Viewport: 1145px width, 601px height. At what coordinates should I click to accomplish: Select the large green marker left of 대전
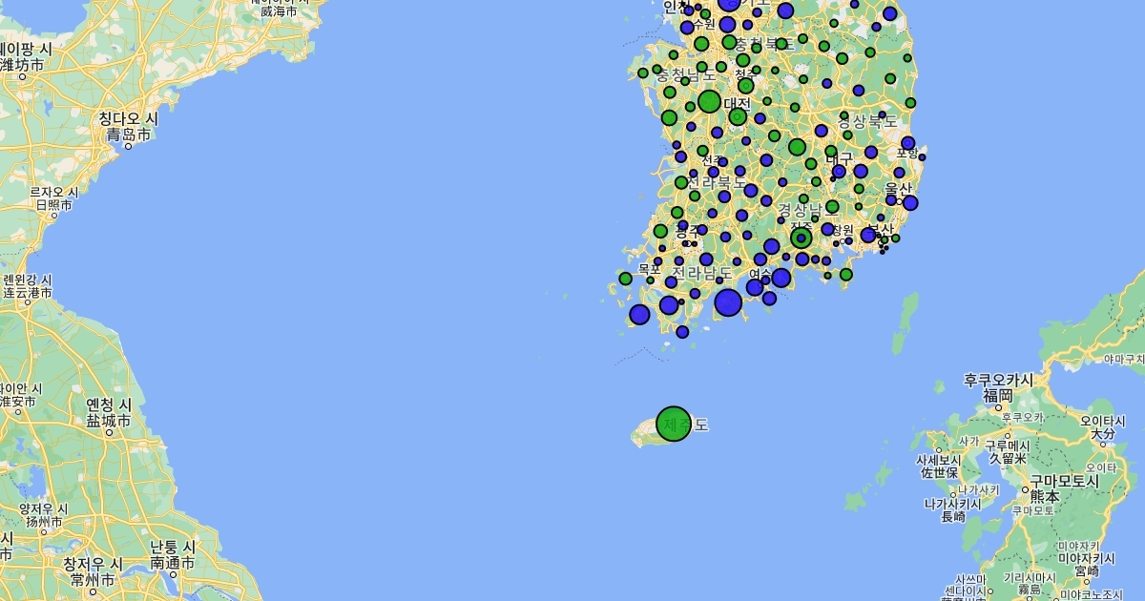pyautogui.click(x=709, y=101)
